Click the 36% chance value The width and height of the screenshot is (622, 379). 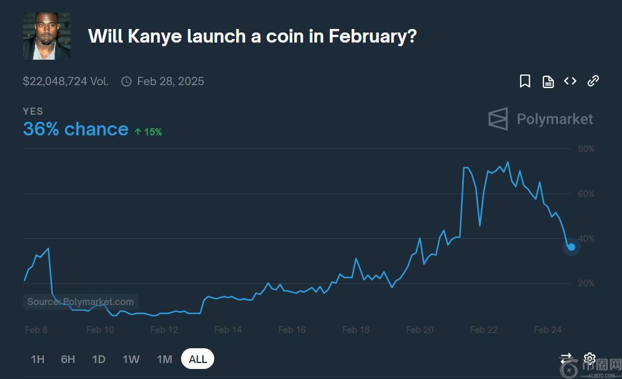(x=75, y=129)
